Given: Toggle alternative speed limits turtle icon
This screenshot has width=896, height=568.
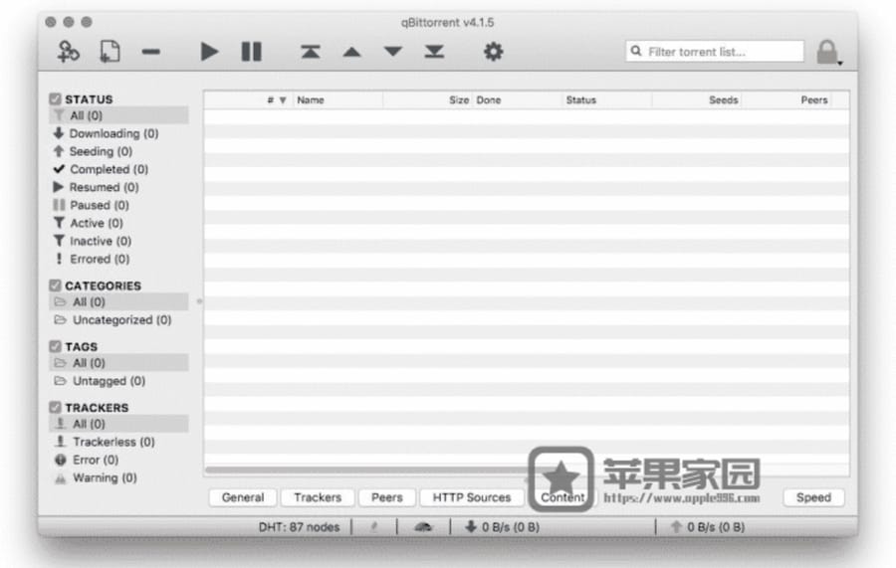Looking at the screenshot, I should (423, 527).
